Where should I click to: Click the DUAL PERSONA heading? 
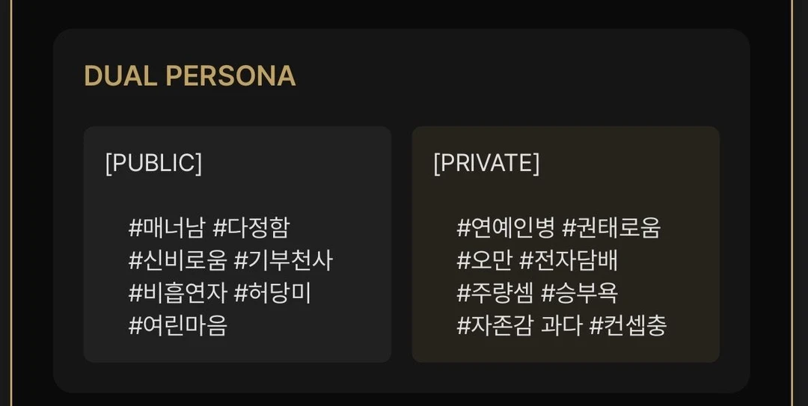[x=189, y=76]
